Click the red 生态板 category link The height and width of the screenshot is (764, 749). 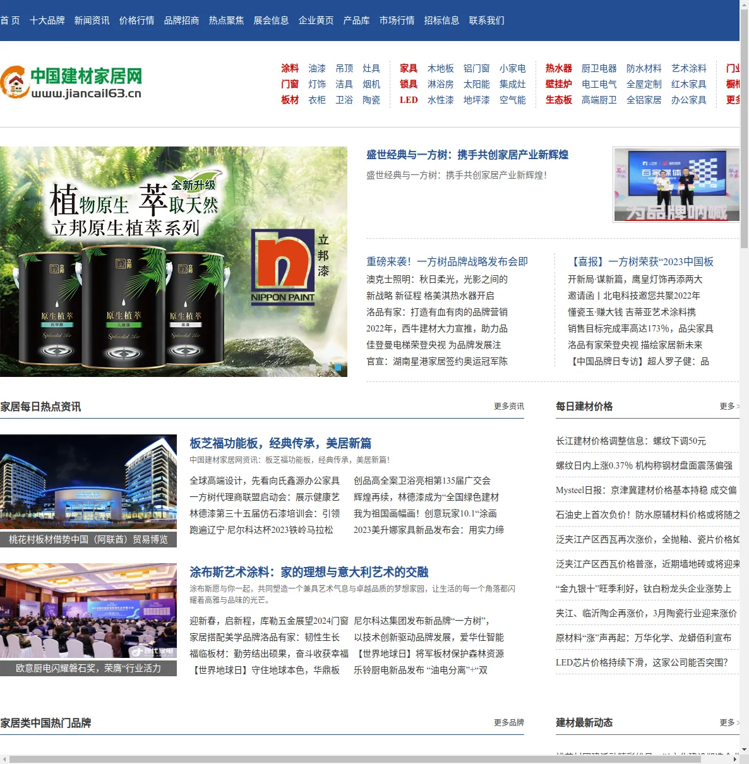[559, 100]
